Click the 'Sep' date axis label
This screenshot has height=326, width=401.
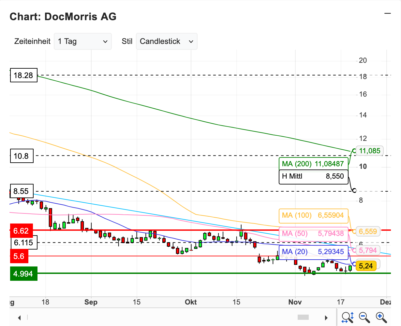point(91,302)
